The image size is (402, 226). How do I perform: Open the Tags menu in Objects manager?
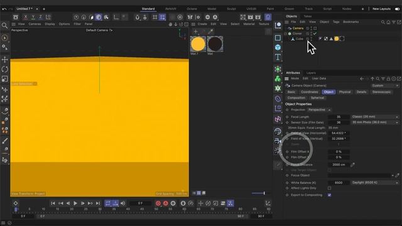pos(336,22)
